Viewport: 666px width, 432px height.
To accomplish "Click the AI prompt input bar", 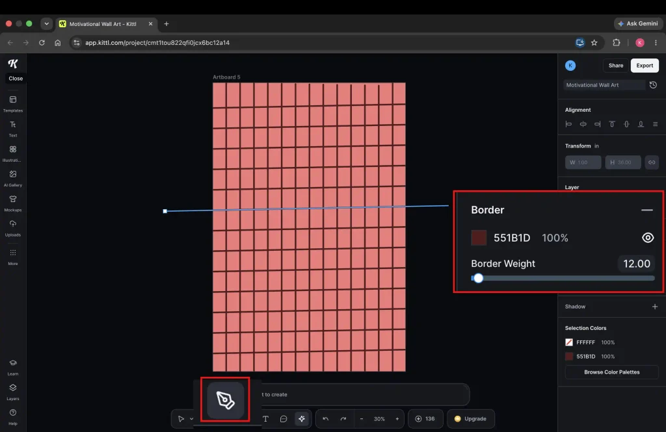I will pyautogui.click(x=366, y=395).
